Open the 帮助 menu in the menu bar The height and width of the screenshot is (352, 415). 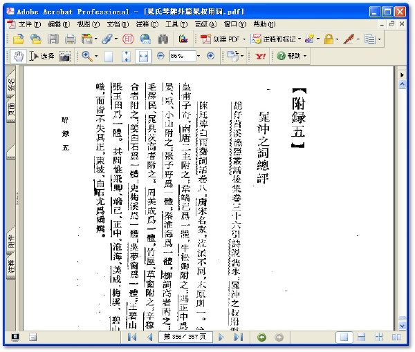tap(264, 24)
